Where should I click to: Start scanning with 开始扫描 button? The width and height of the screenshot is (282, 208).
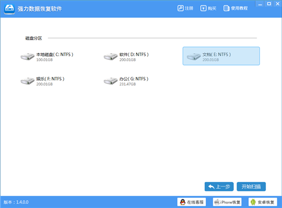(251, 187)
